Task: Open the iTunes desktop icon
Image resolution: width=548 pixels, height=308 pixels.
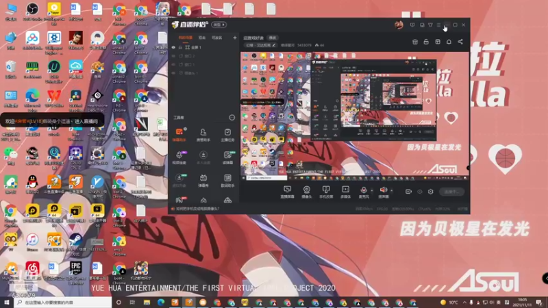Action: (32, 242)
